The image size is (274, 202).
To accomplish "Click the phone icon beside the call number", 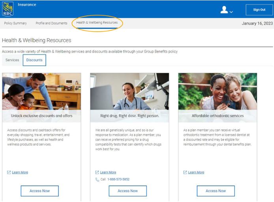I will point(97,179).
